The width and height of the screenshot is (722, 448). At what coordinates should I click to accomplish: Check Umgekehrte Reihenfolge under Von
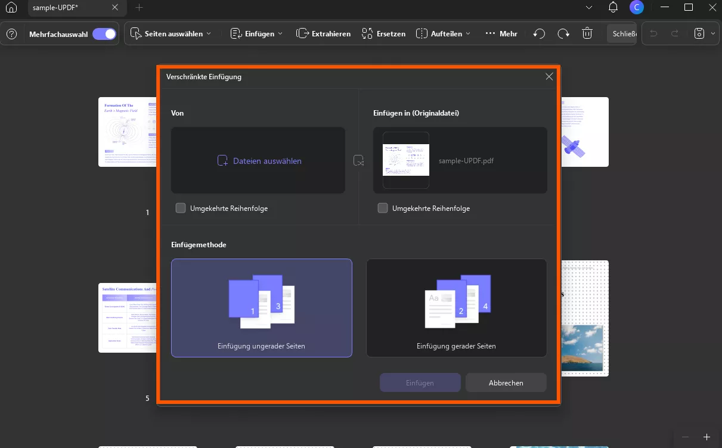(x=181, y=208)
